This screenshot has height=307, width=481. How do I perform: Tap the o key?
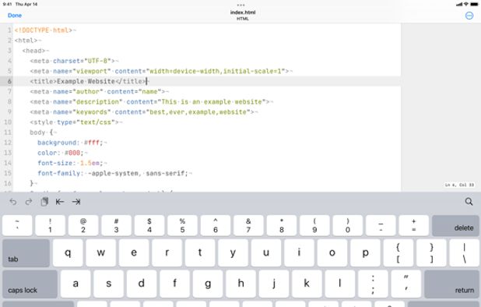click(332, 253)
